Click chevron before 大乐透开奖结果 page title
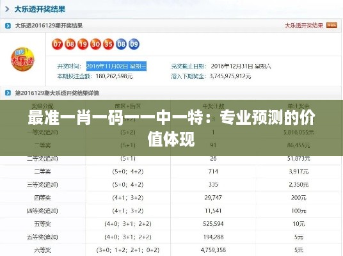This screenshot has width=343, height=256. [x=7, y=9]
